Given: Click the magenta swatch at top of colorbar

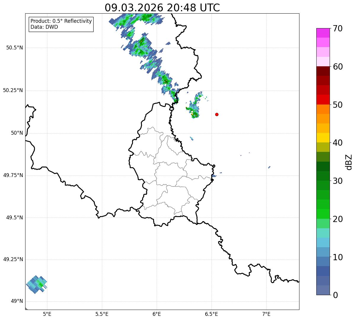Looking at the screenshot, I should tap(323, 33).
